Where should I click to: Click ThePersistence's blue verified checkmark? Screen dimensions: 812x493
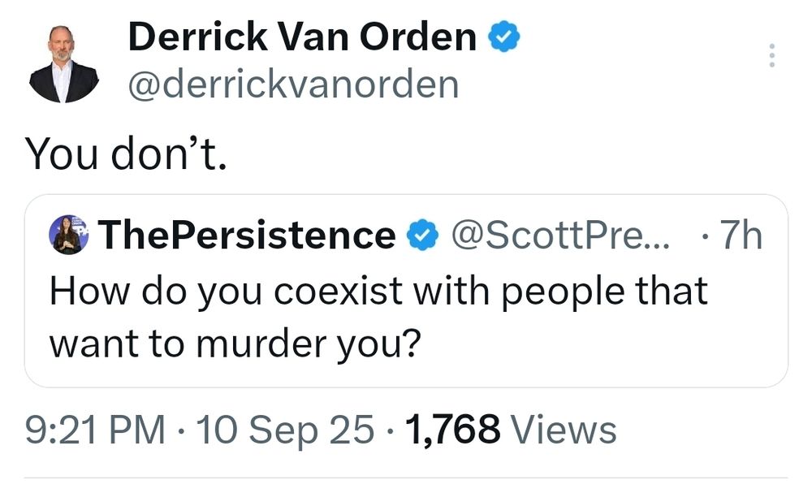419,236
